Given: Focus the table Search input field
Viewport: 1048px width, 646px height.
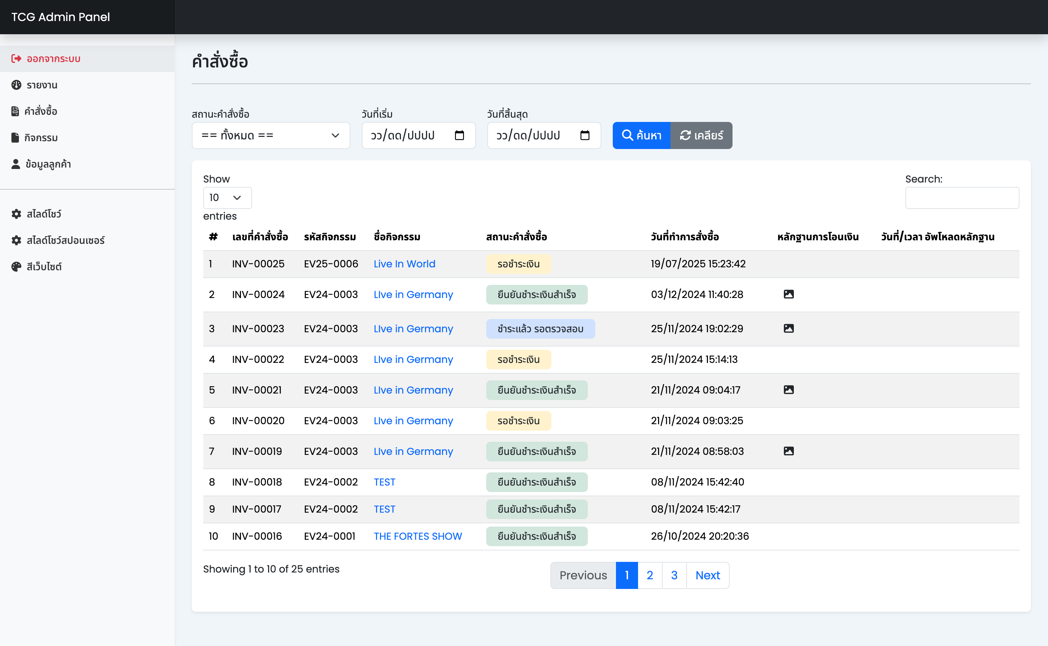Looking at the screenshot, I should point(961,198).
